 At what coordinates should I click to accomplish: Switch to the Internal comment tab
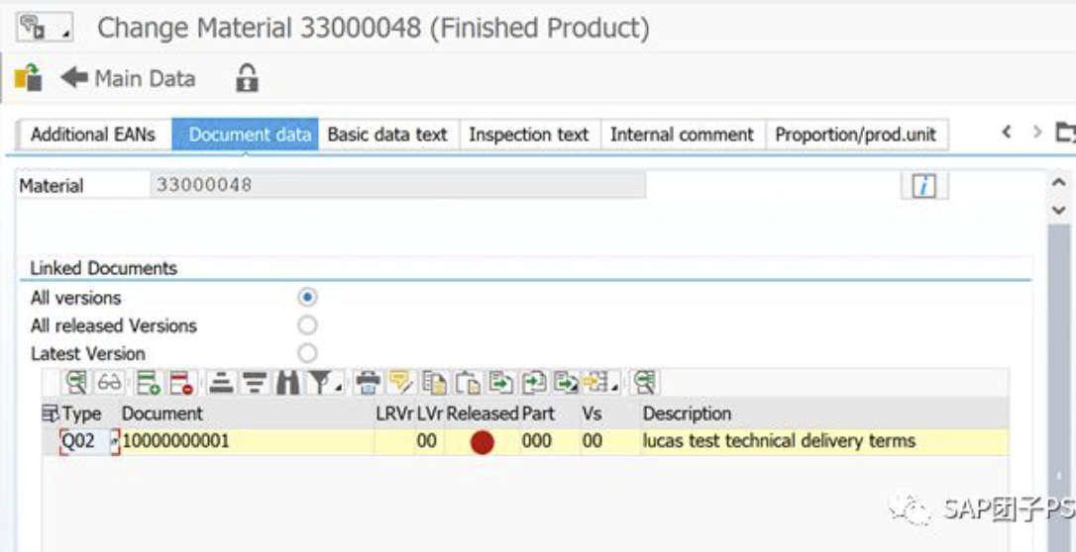[682, 135]
